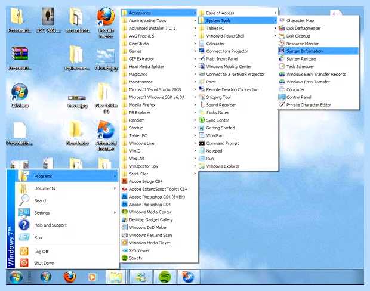Open Sticky Notes icon
Viewport: 370px width, 291px height.
202,112
